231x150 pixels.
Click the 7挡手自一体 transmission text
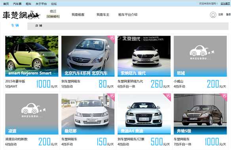point(182,144)
